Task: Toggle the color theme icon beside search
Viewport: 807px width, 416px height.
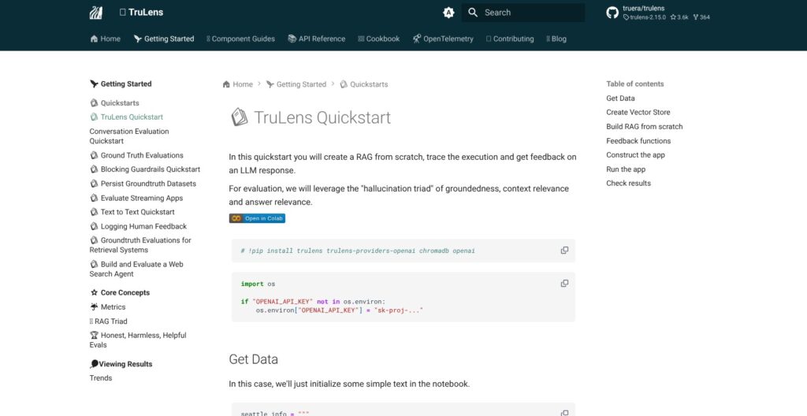Action: click(448, 13)
